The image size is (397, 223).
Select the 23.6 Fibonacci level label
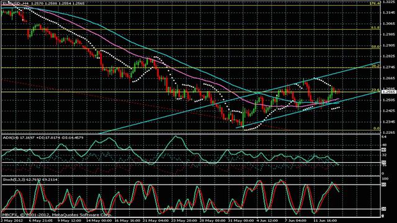click(x=375, y=90)
